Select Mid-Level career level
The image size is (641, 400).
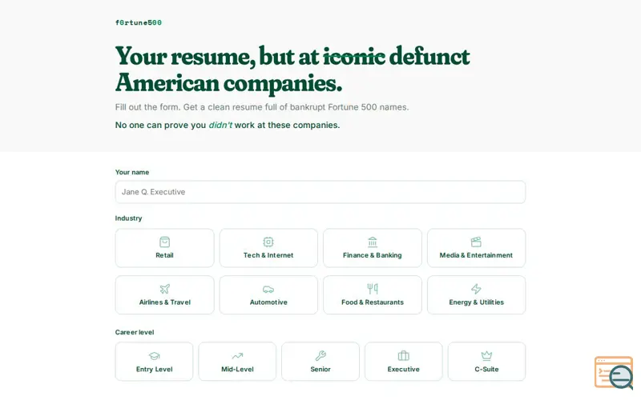point(237,362)
